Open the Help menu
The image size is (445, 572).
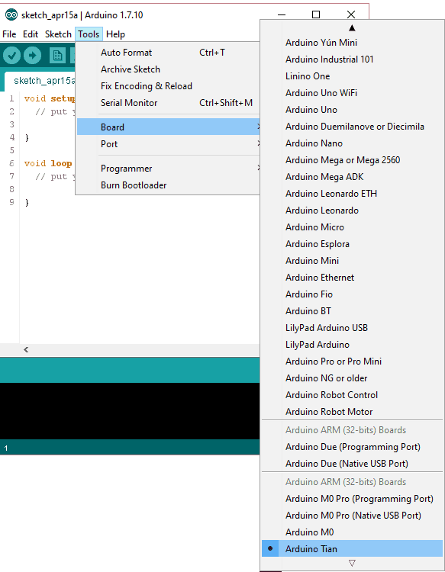tap(115, 34)
